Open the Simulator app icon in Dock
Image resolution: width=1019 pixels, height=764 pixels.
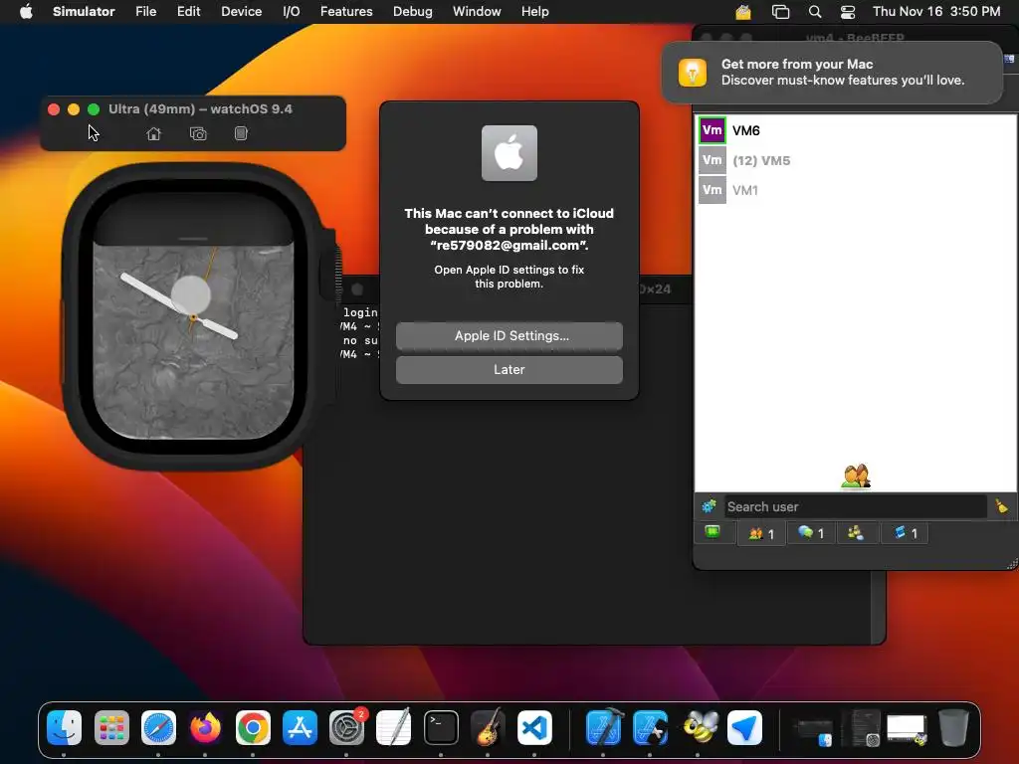pos(651,727)
